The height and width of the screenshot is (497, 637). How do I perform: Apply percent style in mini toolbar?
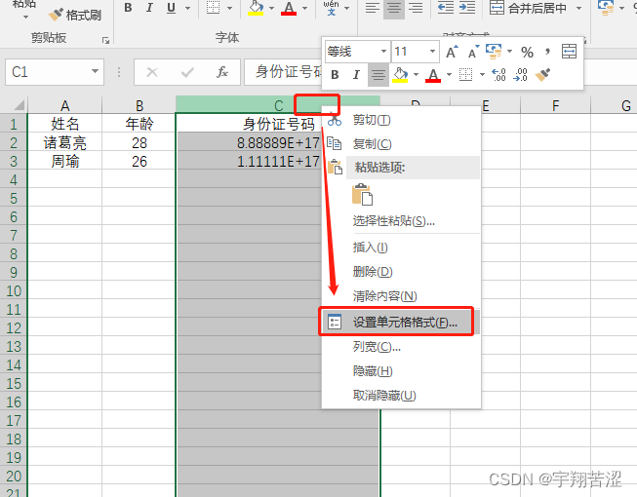(527, 52)
